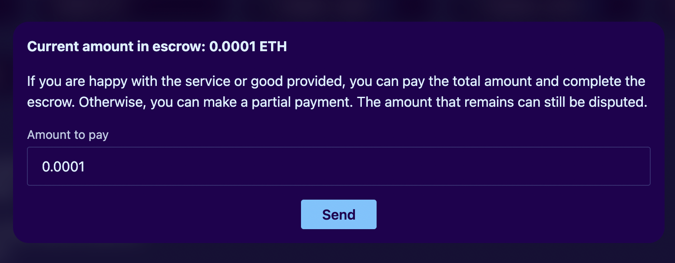675x263 pixels.
Task: Click the "0.0001 ETH" escrow value in heading
Action: pos(248,46)
